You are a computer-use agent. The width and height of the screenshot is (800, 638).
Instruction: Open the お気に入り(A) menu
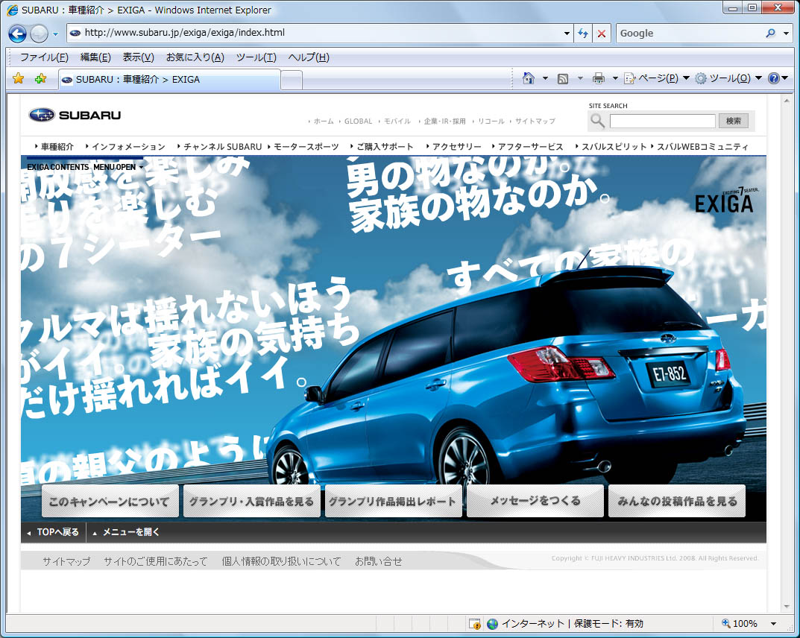pos(195,57)
